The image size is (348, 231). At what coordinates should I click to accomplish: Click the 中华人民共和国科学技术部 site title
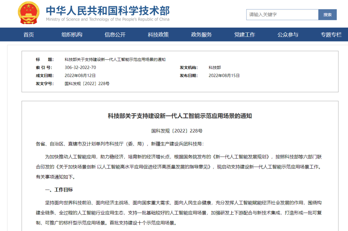[108, 10]
